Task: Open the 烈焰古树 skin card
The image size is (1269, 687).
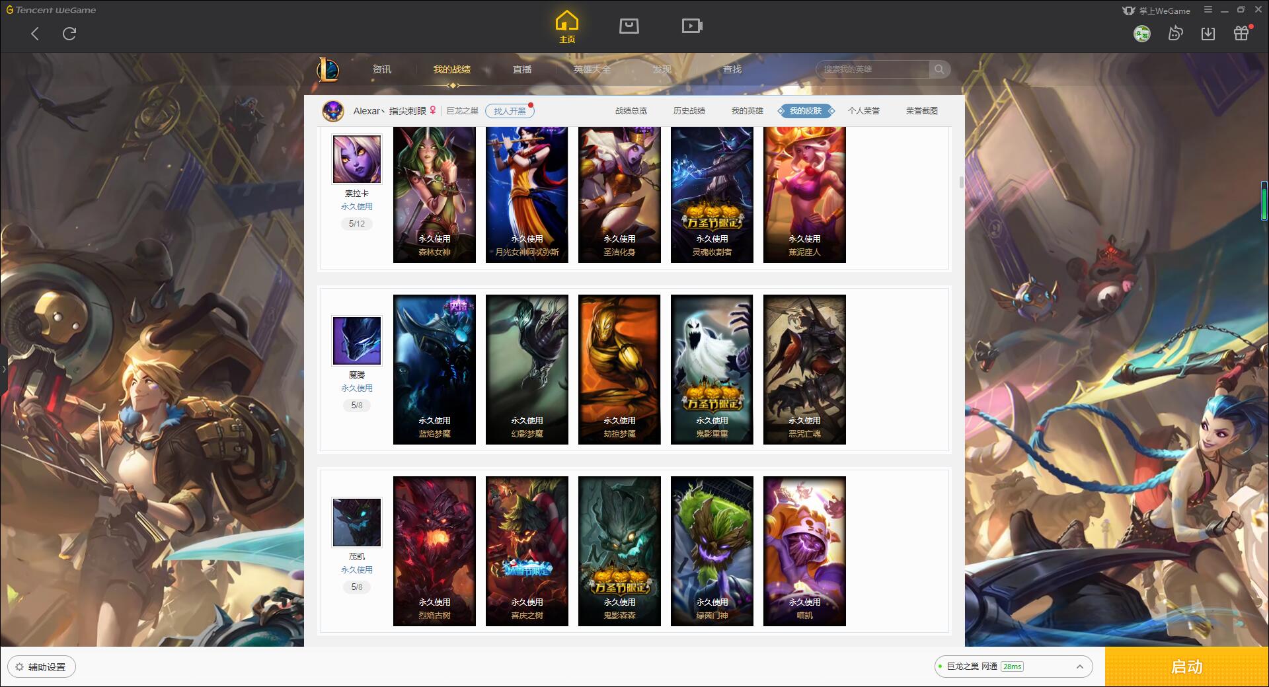Action: (x=434, y=551)
